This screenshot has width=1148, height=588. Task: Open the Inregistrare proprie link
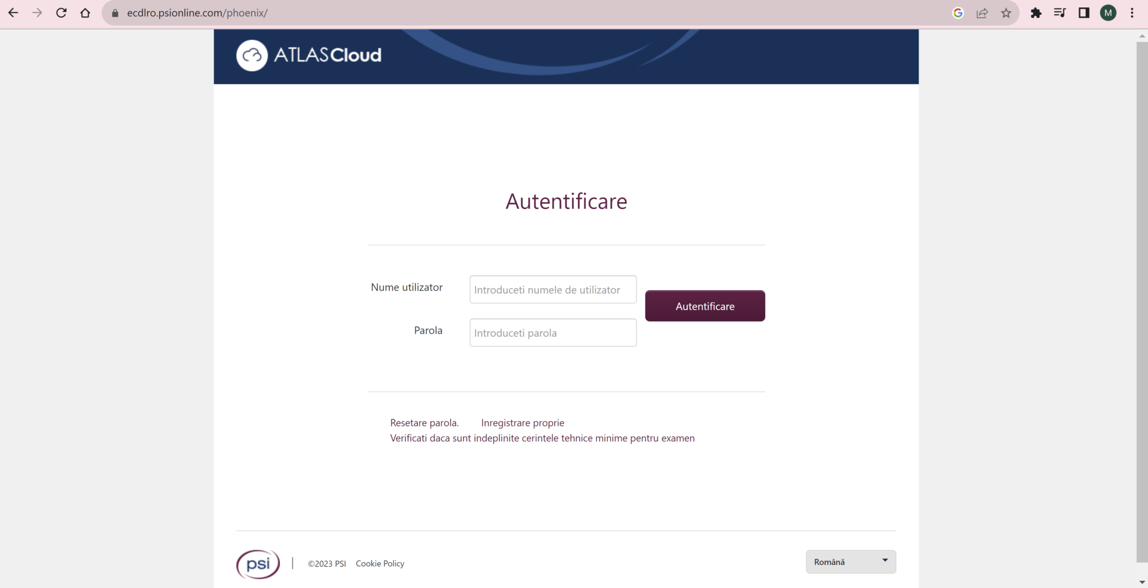(x=522, y=422)
